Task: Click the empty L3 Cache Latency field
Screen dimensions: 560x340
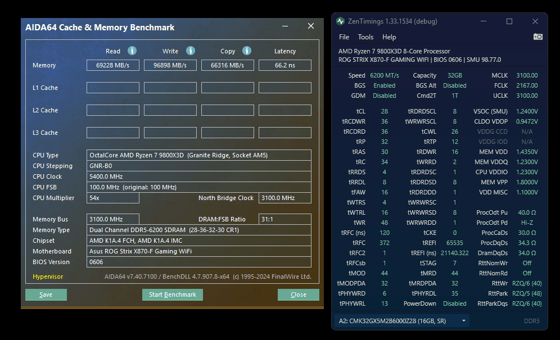Action: (285, 133)
